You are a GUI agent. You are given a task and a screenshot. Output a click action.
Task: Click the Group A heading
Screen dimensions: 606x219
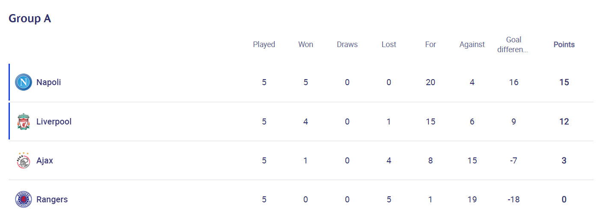click(x=30, y=19)
